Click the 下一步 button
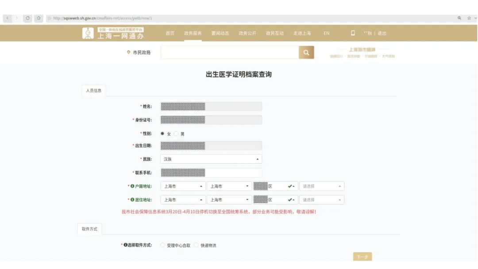478x269 pixels. [362, 257]
